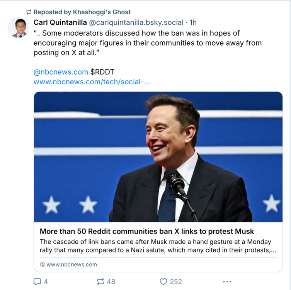The width and height of the screenshot is (291, 290).
Task: Click the small repost icon beside "Reposted by"
Action: tap(29, 12)
